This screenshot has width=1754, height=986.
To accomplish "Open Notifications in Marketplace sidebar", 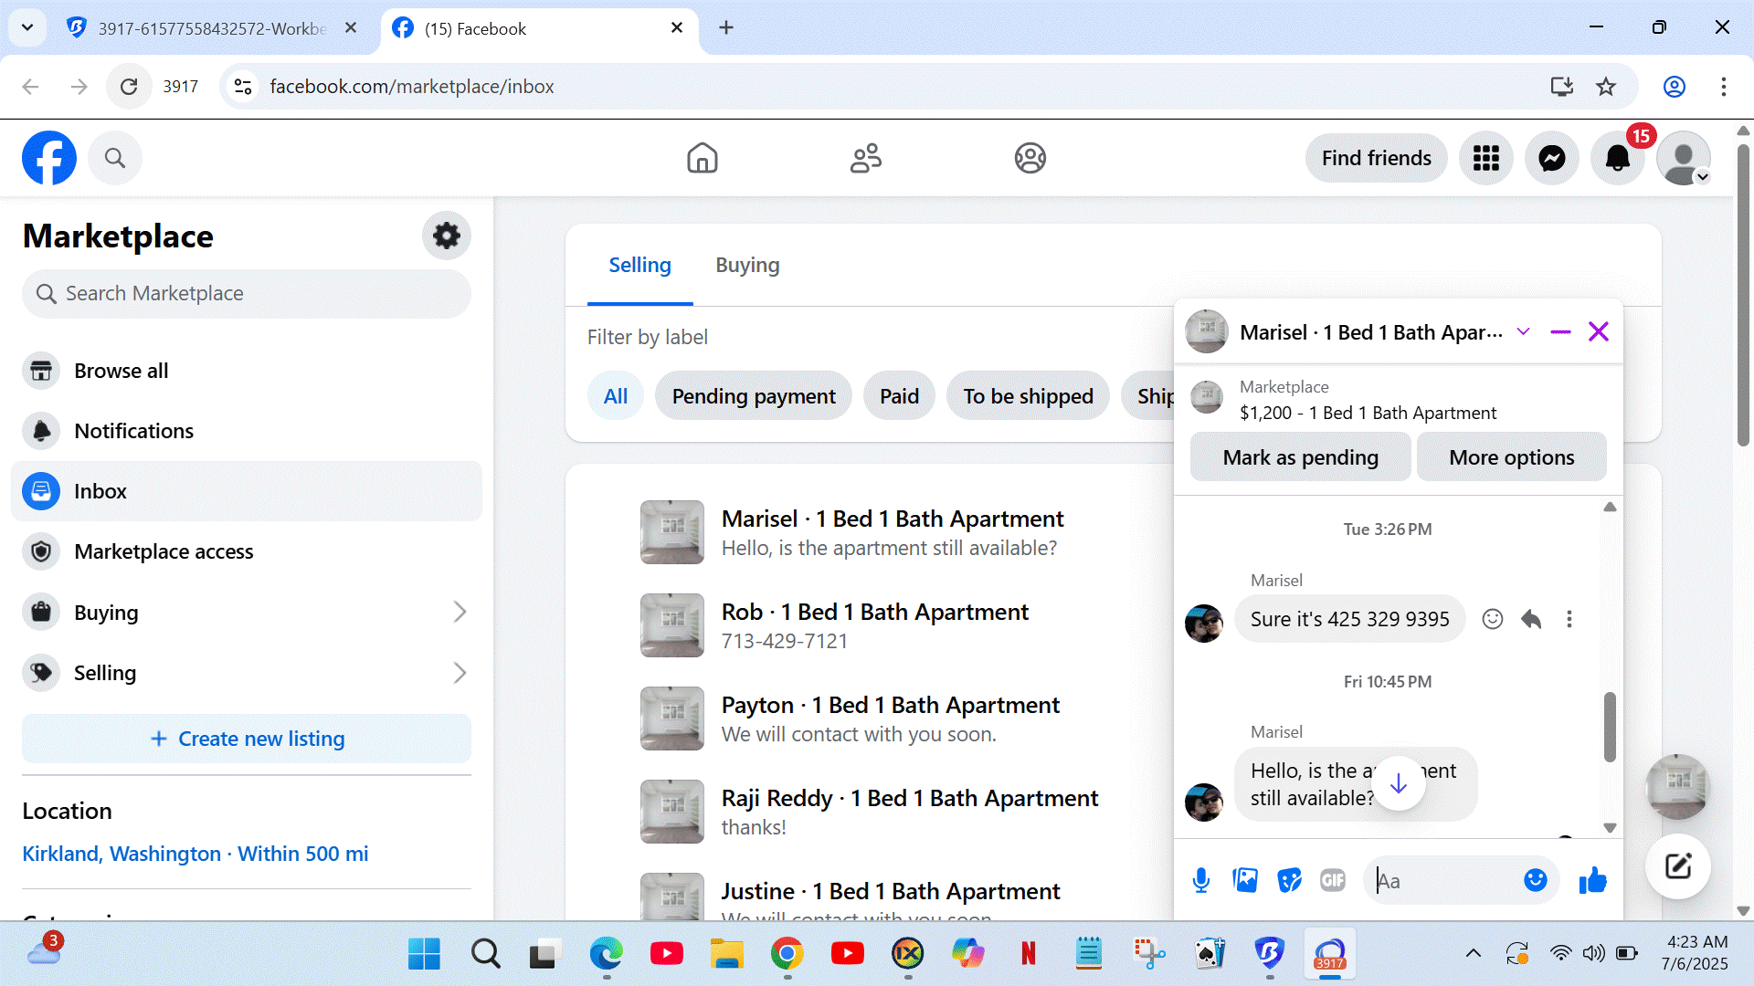I will point(133,431).
